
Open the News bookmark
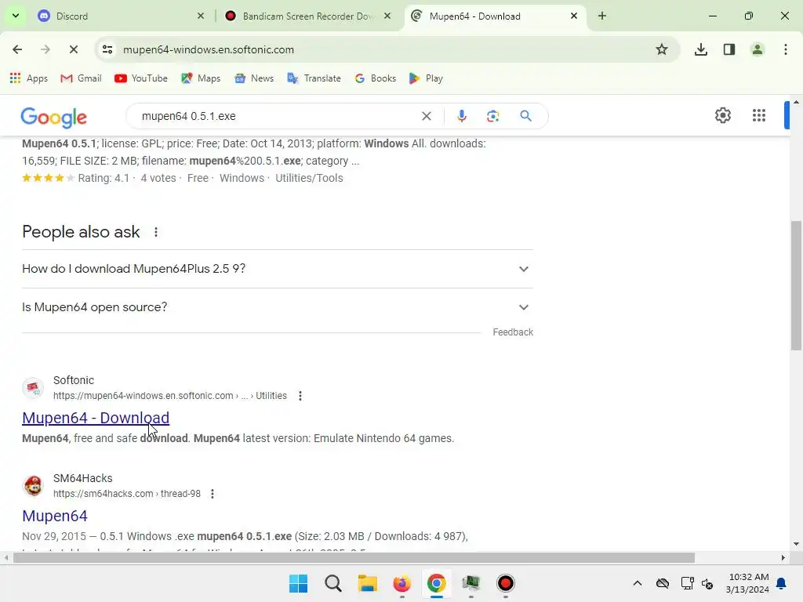254,78
